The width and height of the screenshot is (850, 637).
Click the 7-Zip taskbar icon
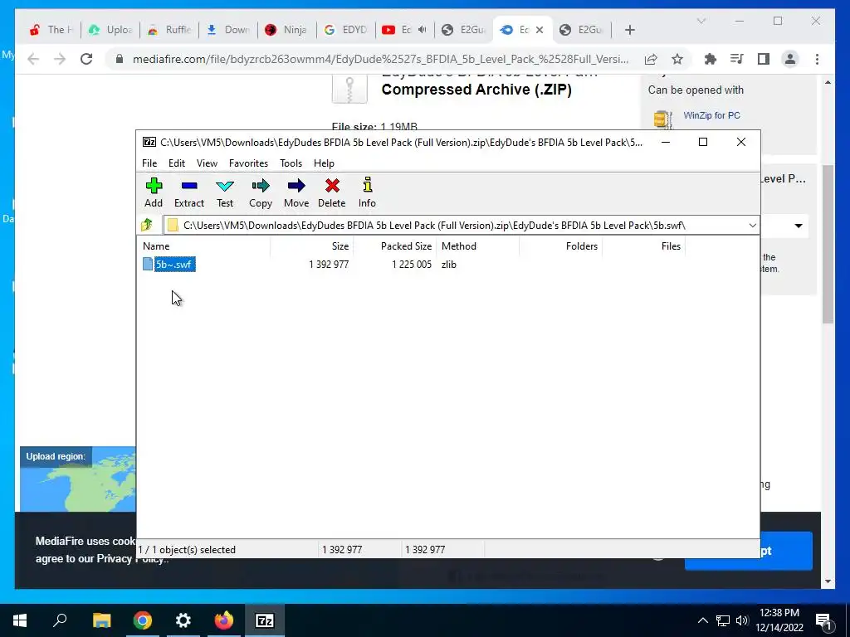tap(265, 620)
